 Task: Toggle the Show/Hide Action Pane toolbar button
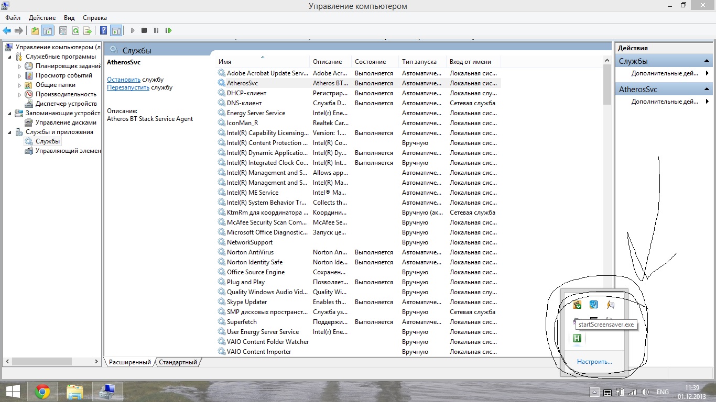[x=116, y=30]
